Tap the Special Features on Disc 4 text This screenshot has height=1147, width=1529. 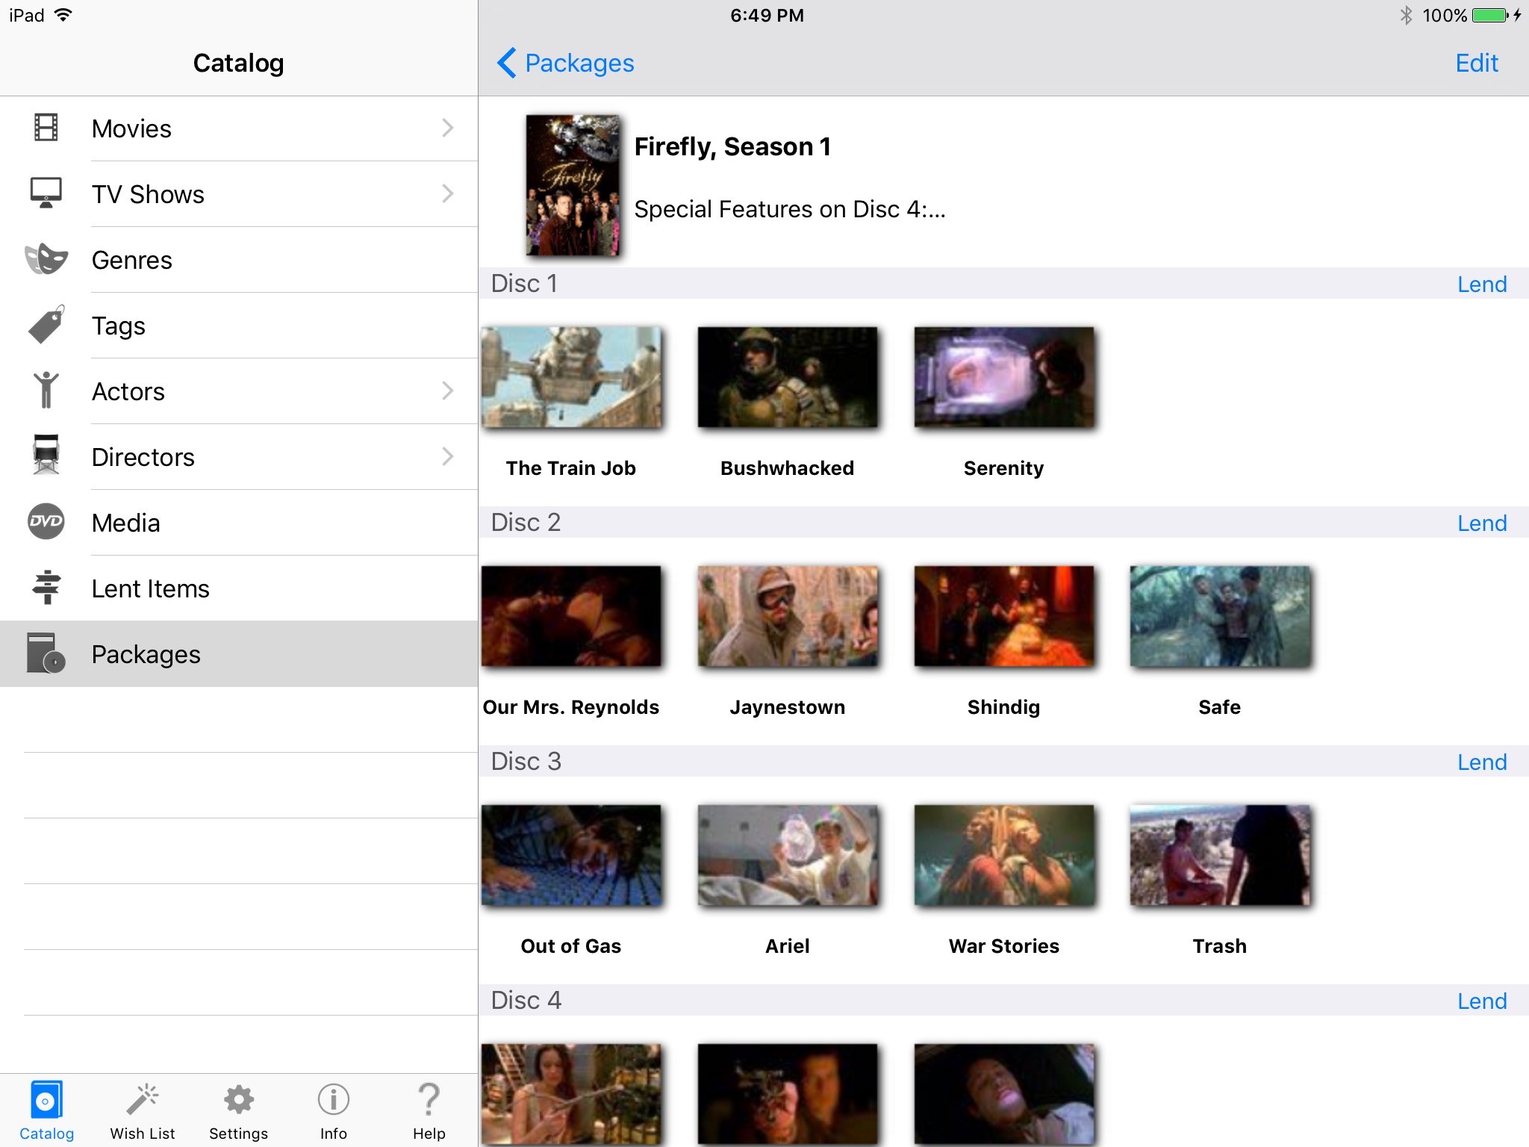pos(790,209)
